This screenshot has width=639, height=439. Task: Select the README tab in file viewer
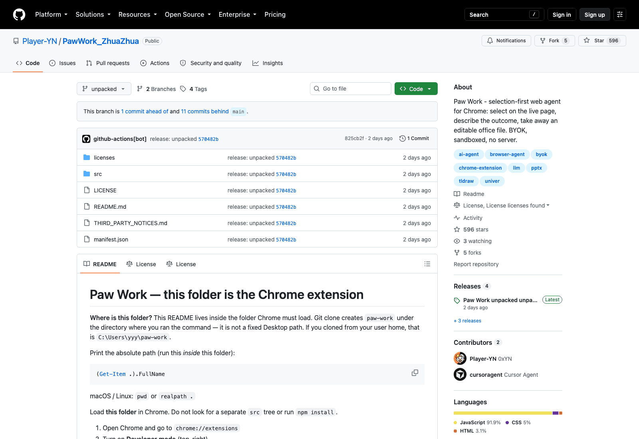[x=100, y=264]
